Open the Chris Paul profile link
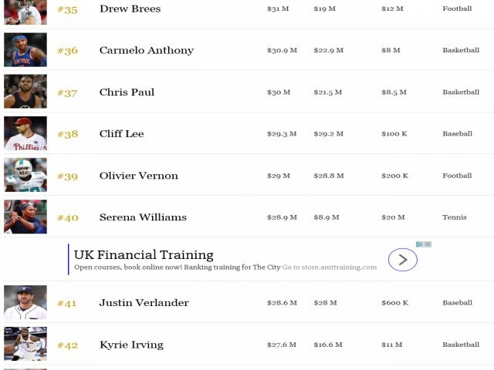Image resolution: width=494 pixels, height=370 pixels. point(127,92)
